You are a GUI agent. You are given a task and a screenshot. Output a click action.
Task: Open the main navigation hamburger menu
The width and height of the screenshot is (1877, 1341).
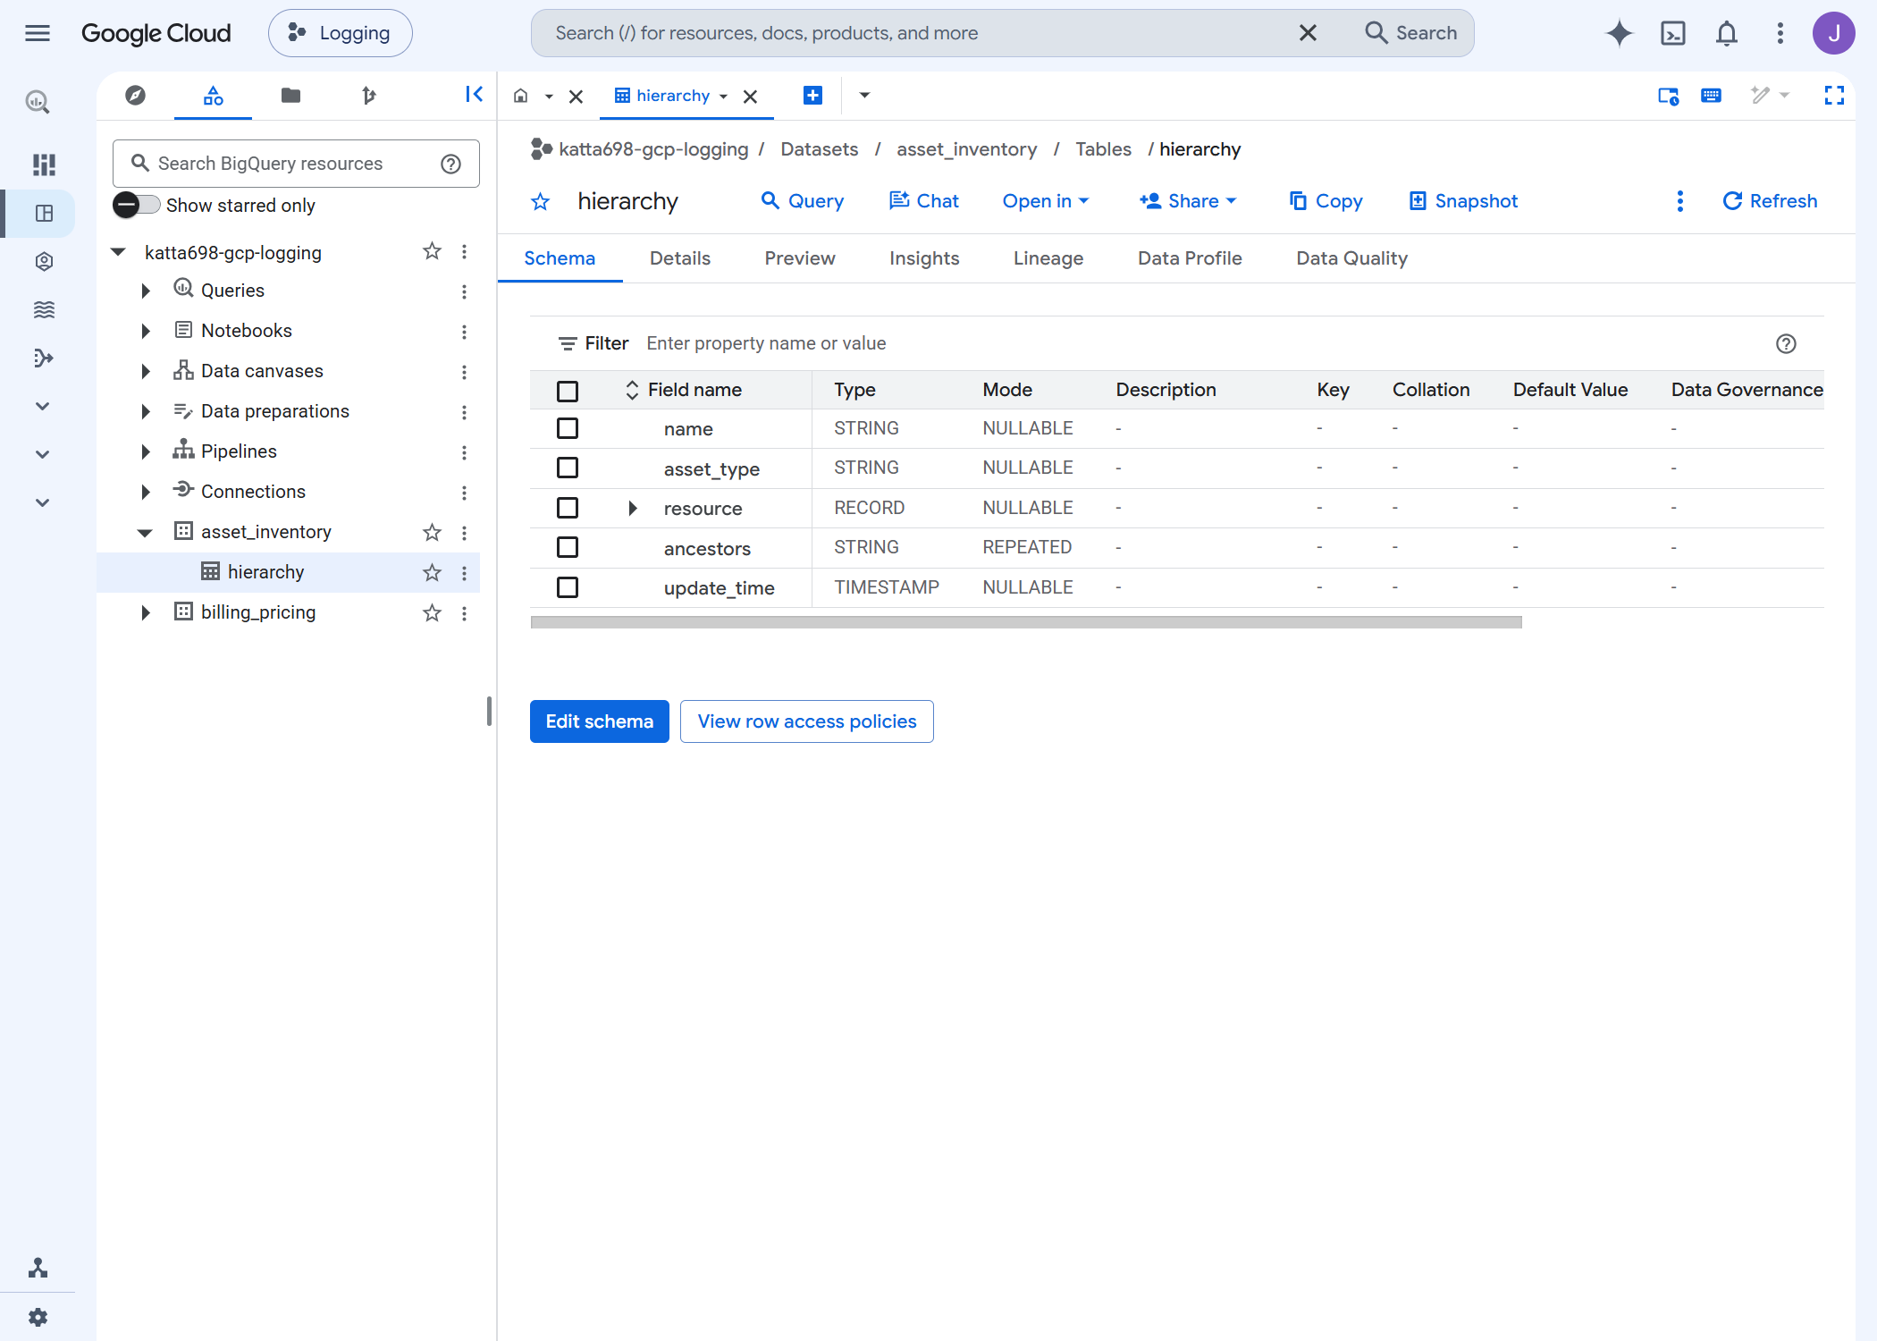coord(38,33)
